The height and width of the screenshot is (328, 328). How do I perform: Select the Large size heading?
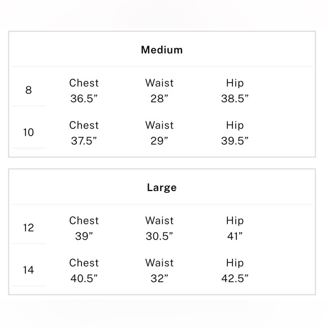[162, 187]
